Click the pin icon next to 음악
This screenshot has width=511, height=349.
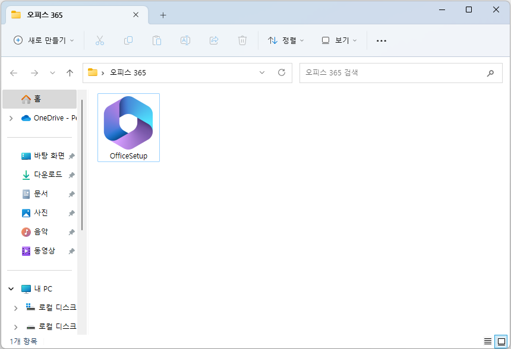(x=72, y=232)
